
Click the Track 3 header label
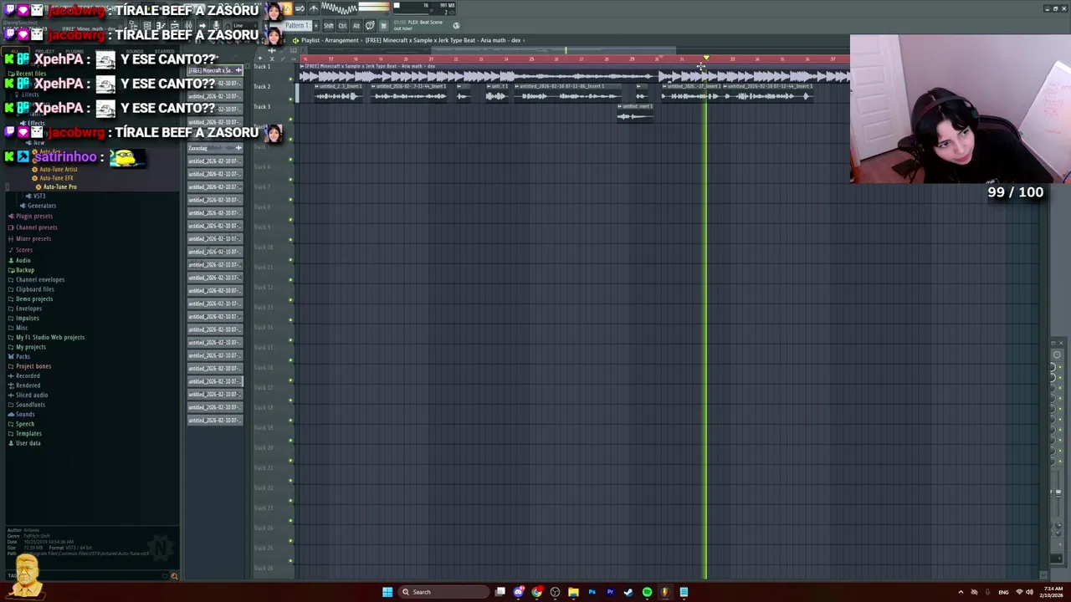pos(262,107)
